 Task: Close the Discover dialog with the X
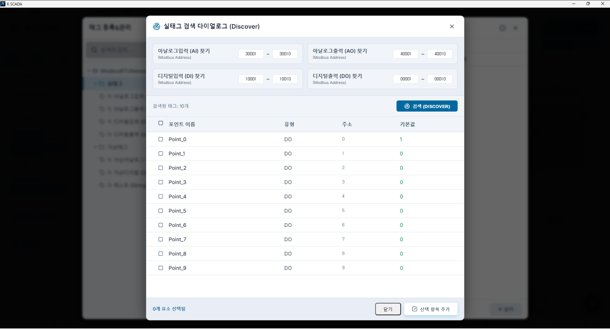pos(452,26)
